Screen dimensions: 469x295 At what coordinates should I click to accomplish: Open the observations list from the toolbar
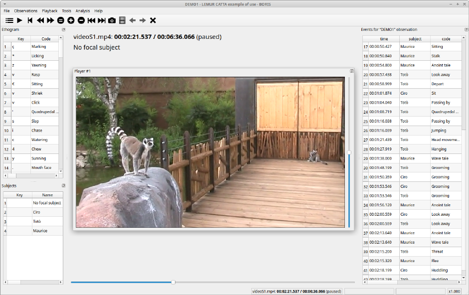[9, 20]
